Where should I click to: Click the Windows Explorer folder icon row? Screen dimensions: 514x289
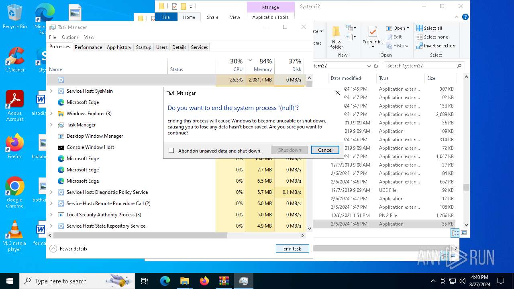click(x=61, y=114)
